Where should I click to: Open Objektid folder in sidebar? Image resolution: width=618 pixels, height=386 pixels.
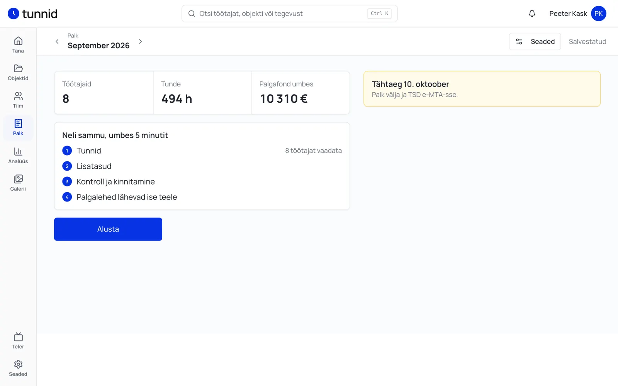point(18,73)
